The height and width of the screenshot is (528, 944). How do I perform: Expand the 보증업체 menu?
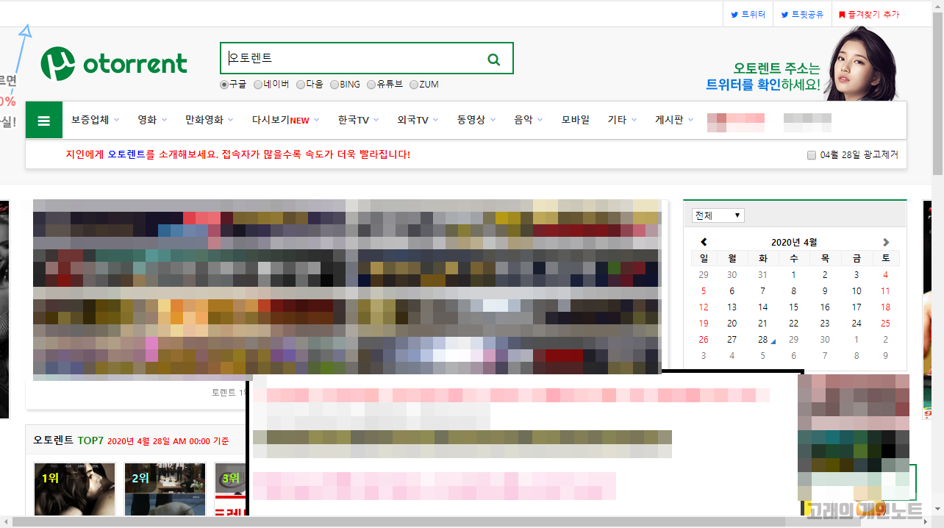coord(95,120)
